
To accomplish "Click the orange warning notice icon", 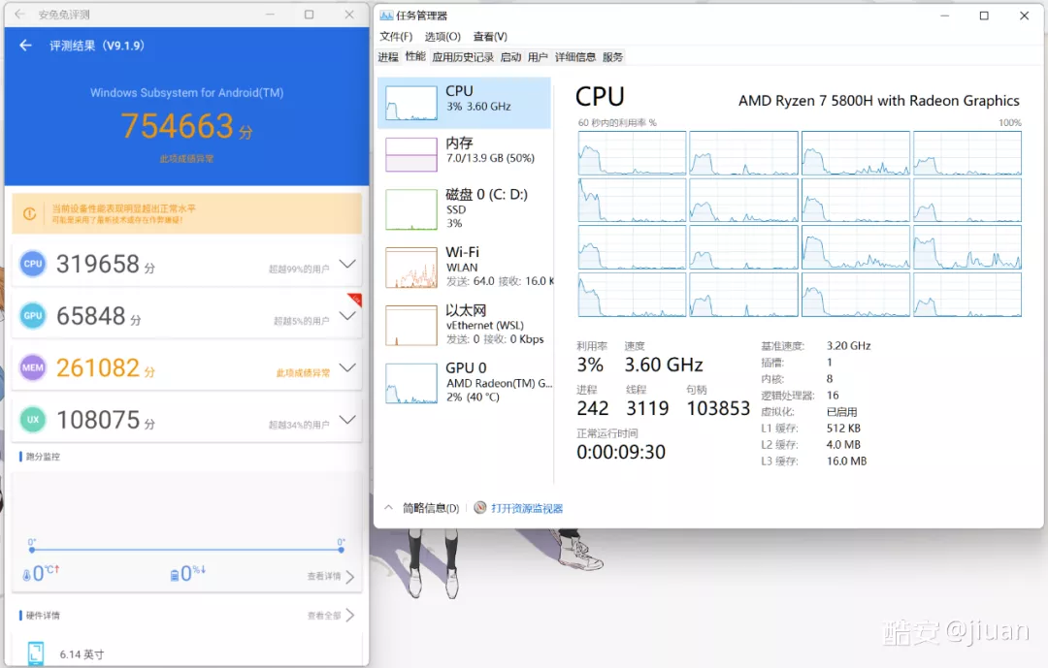I will (30, 213).
